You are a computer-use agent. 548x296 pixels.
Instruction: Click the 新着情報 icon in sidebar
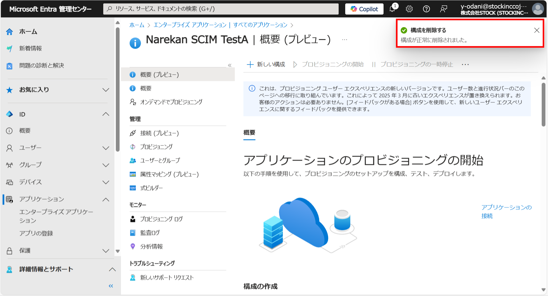9,48
